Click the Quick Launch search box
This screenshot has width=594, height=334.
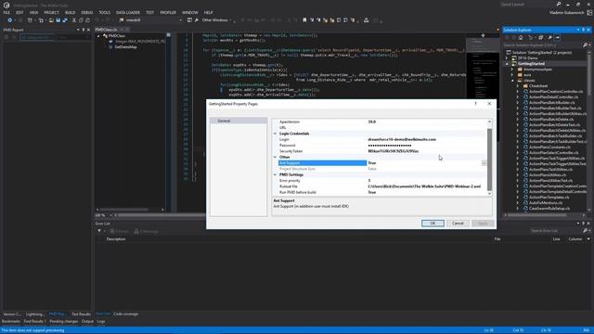pos(526,4)
